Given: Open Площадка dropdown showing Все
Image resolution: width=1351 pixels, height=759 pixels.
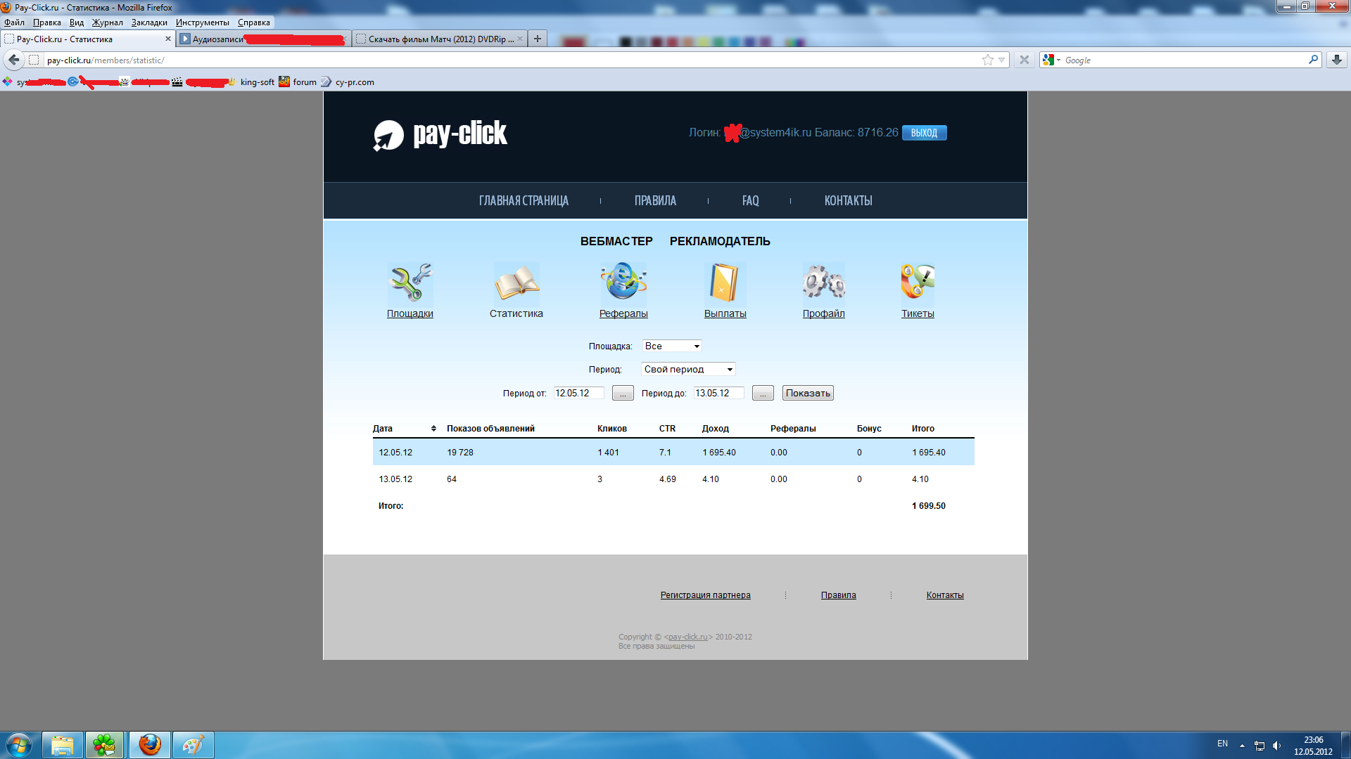Looking at the screenshot, I should point(672,346).
